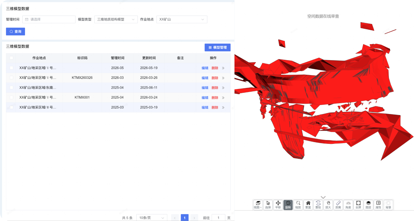Select the 放大 magnify tool
This screenshot has width=414, height=221.
328,205
